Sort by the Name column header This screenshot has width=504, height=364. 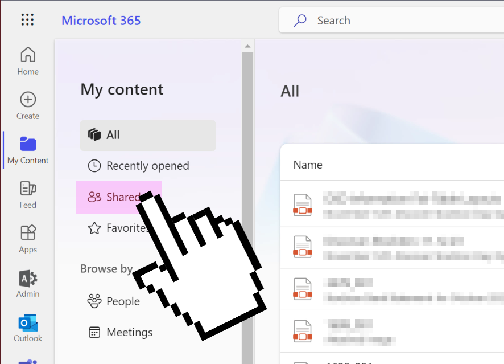[308, 165]
